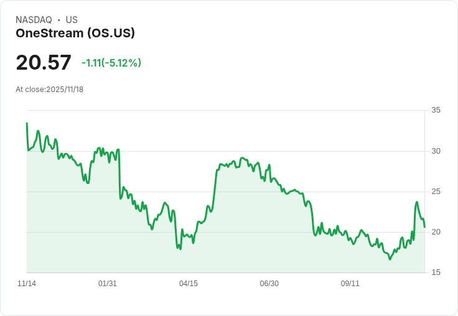Select the 11/14 date on the x-axis

(x=27, y=284)
